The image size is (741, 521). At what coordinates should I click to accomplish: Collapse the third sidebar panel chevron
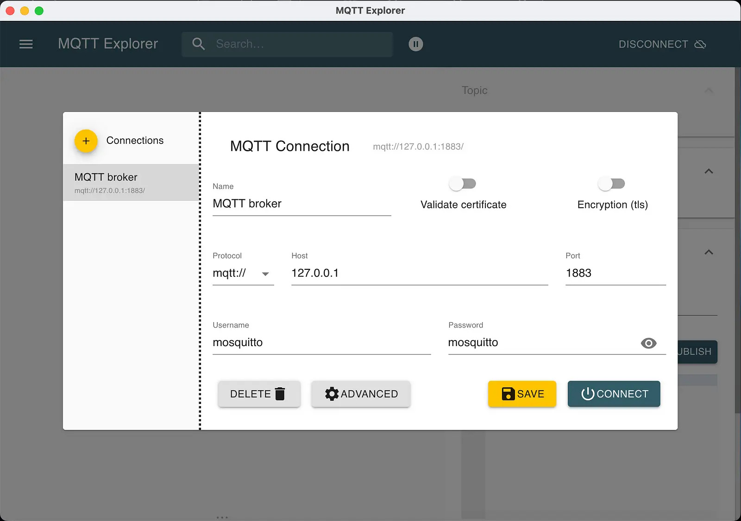point(709,252)
